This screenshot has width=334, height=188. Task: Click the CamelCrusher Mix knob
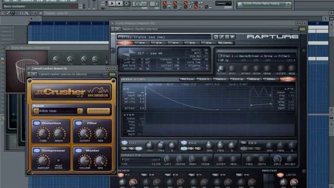pyautogui.click(x=100, y=161)
